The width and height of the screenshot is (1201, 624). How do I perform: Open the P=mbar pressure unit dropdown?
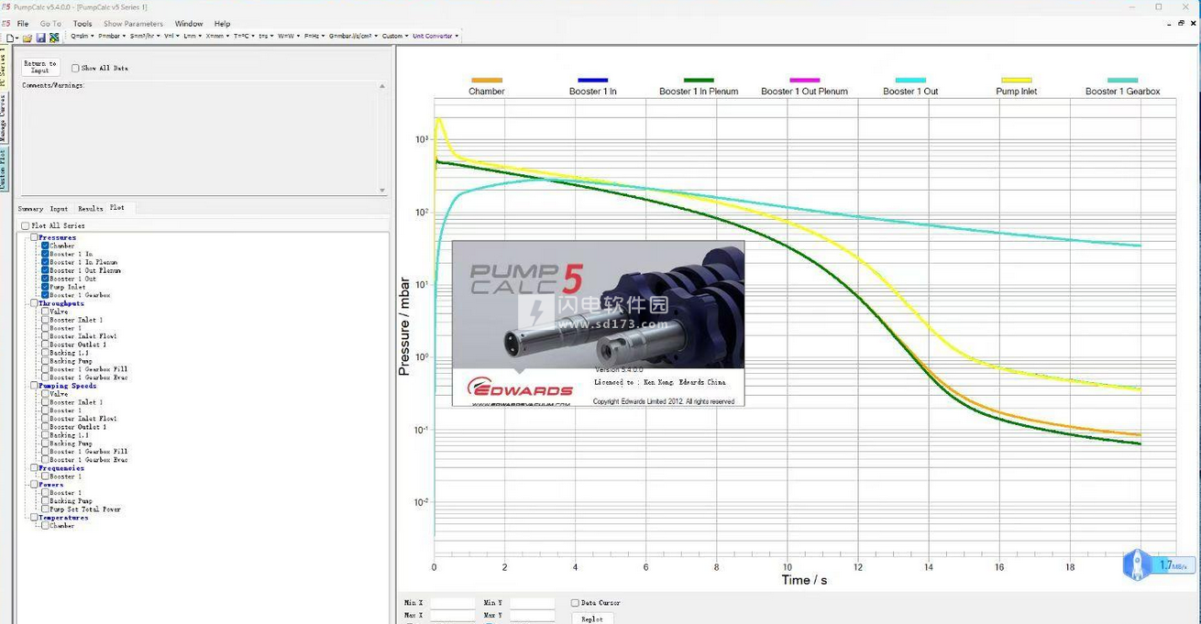[x=112, y=37]
